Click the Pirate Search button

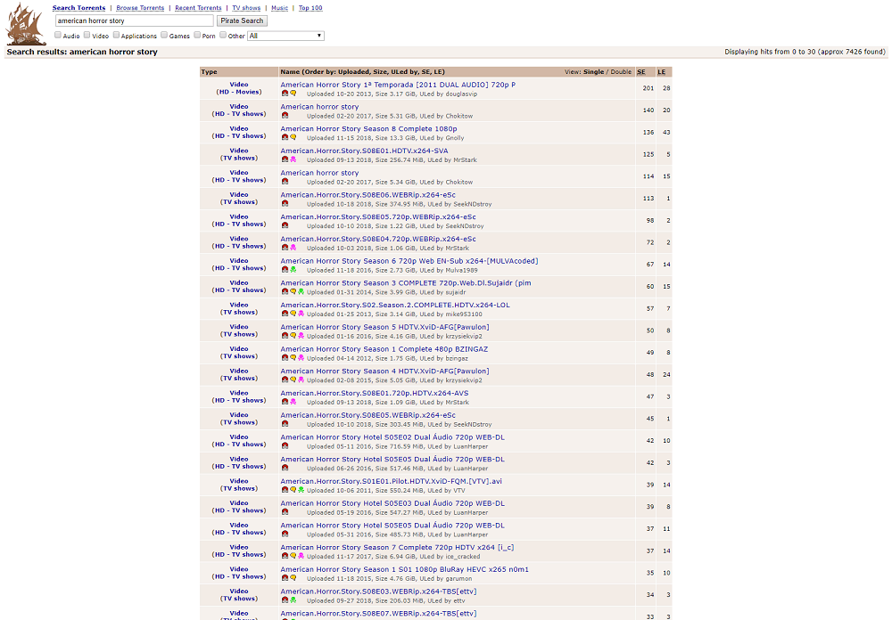[x=242, y=20]
